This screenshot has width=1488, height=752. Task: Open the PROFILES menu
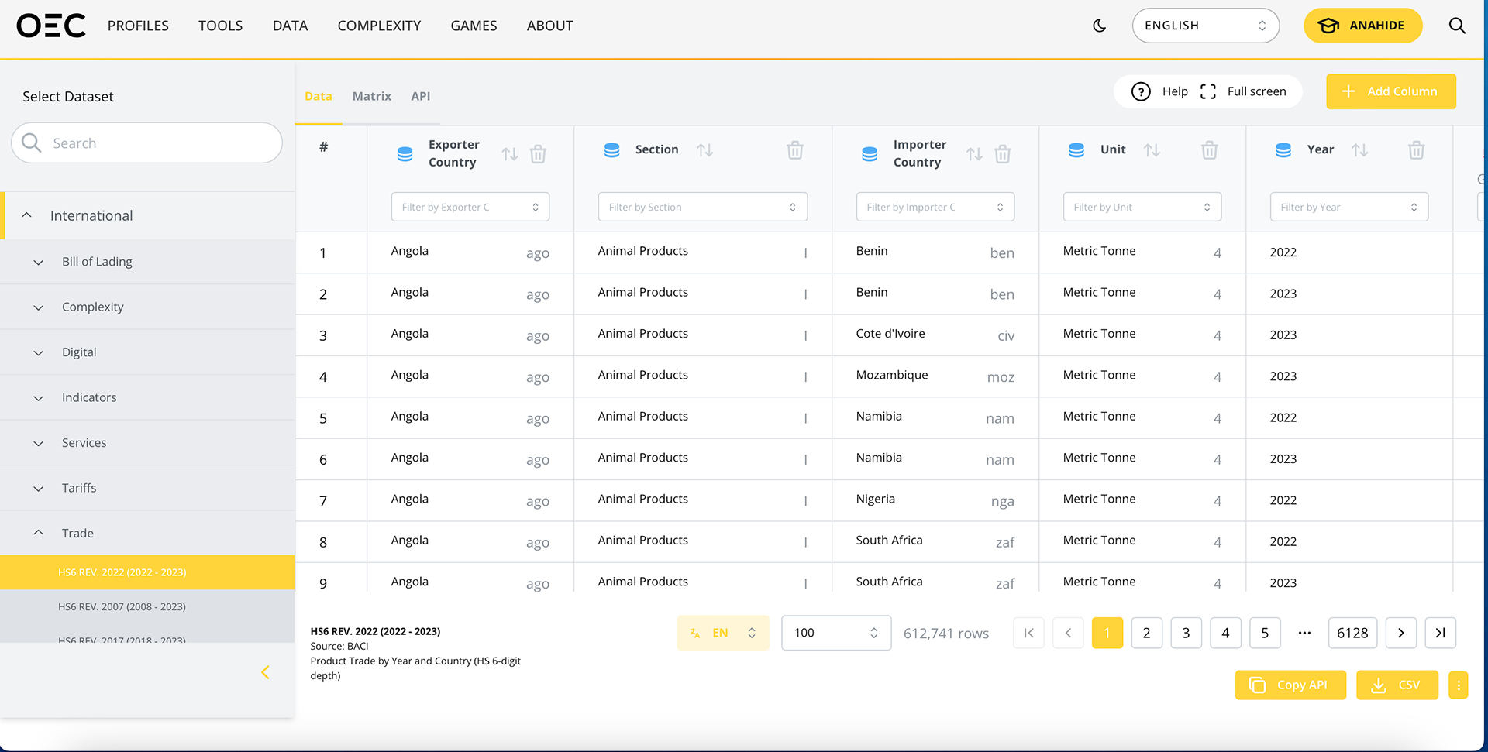(x=138, y=26)
